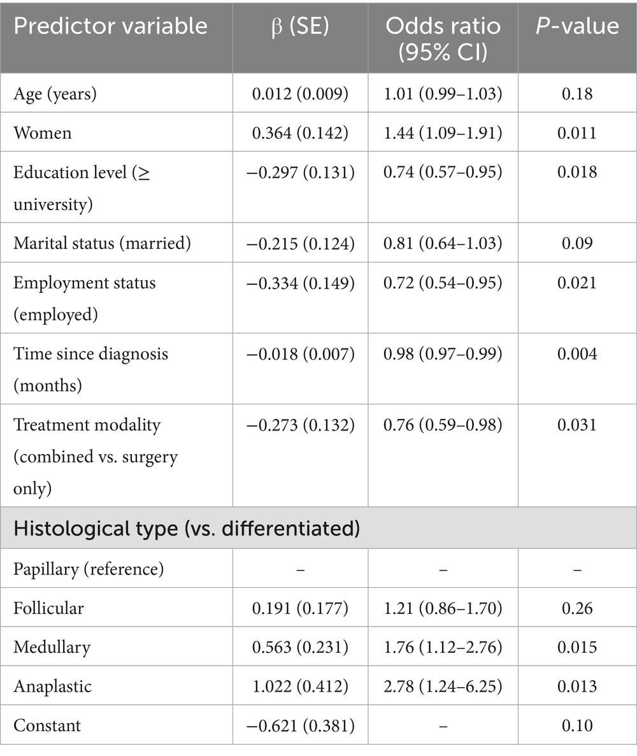
Task: Click the "β (SE)" column header
Action: [x=301, y=26]
